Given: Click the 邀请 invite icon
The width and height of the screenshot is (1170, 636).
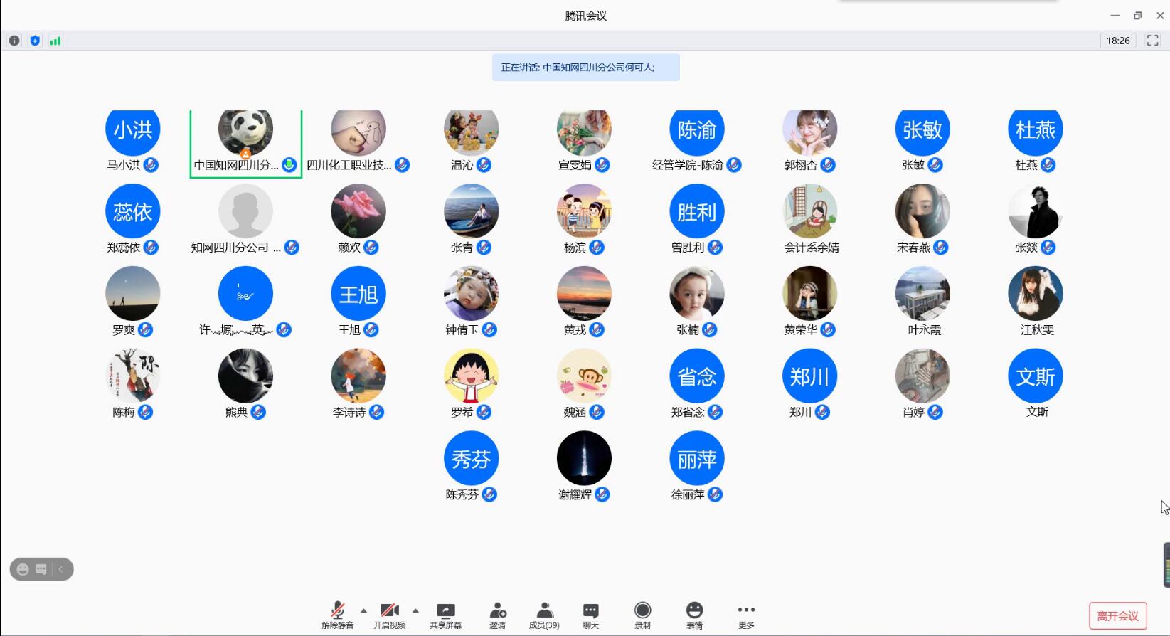Looking at the screenshot, I should coord(497,615).
